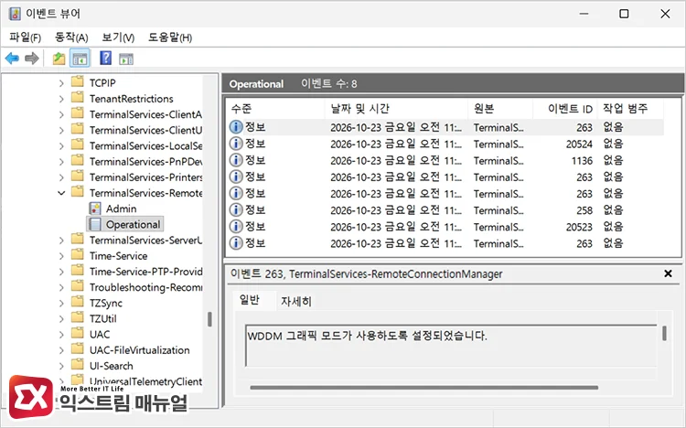Click the TCPIP folder icon
Screen dimensions: 686x428
tap(78, 81)
